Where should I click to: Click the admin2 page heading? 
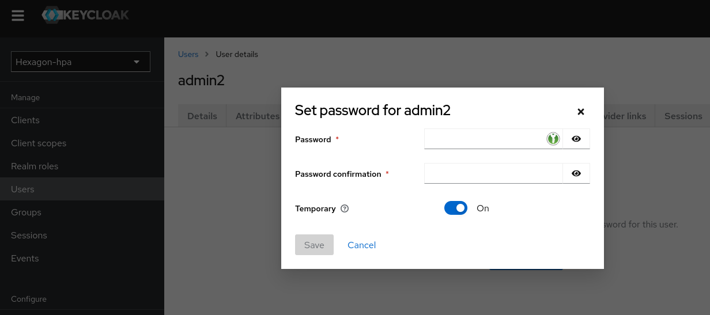point(201,80)
